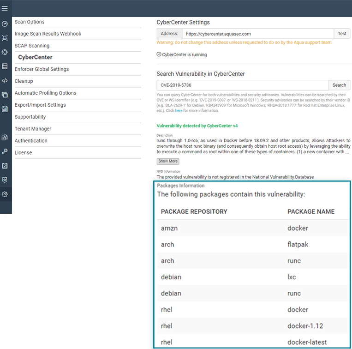Select the Authentication settings item
This screenshot has height=349, width=352.
coord(31,141)
